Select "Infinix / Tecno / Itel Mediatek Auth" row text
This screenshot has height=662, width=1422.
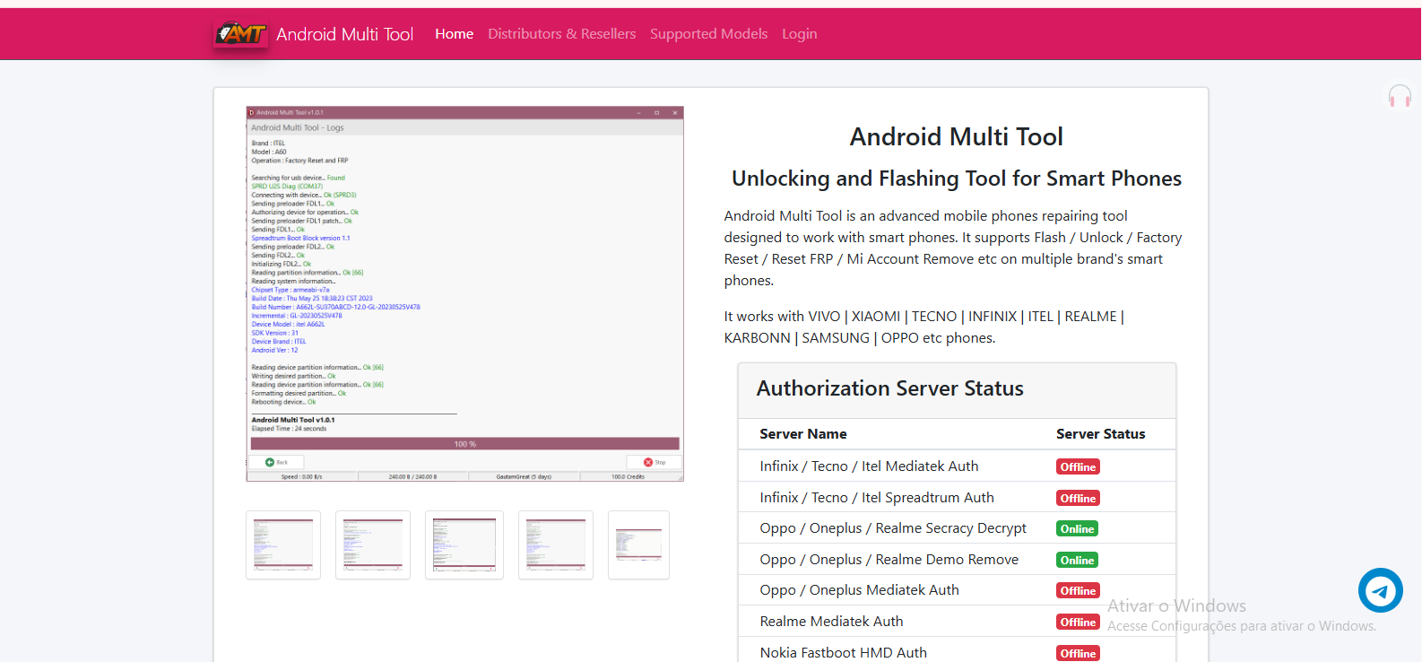(870, 466)
